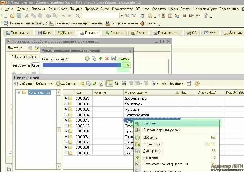Open the Файл menu
The image size is (244, 172).
9,9
